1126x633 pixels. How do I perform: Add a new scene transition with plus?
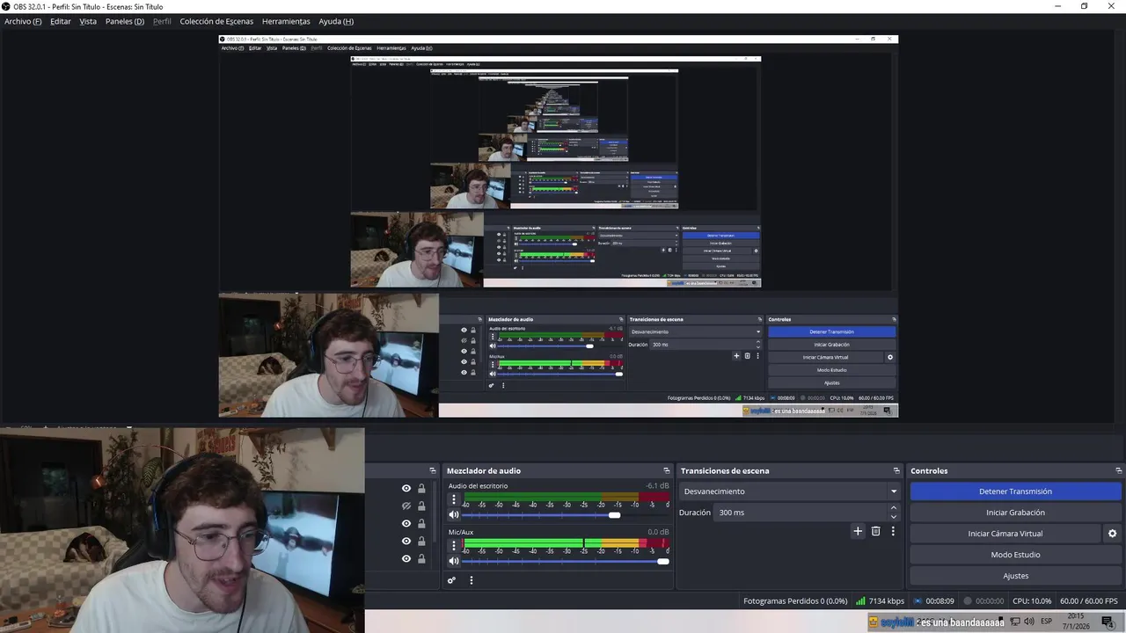[858, 531]
